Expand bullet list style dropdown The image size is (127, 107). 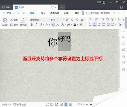93,20
